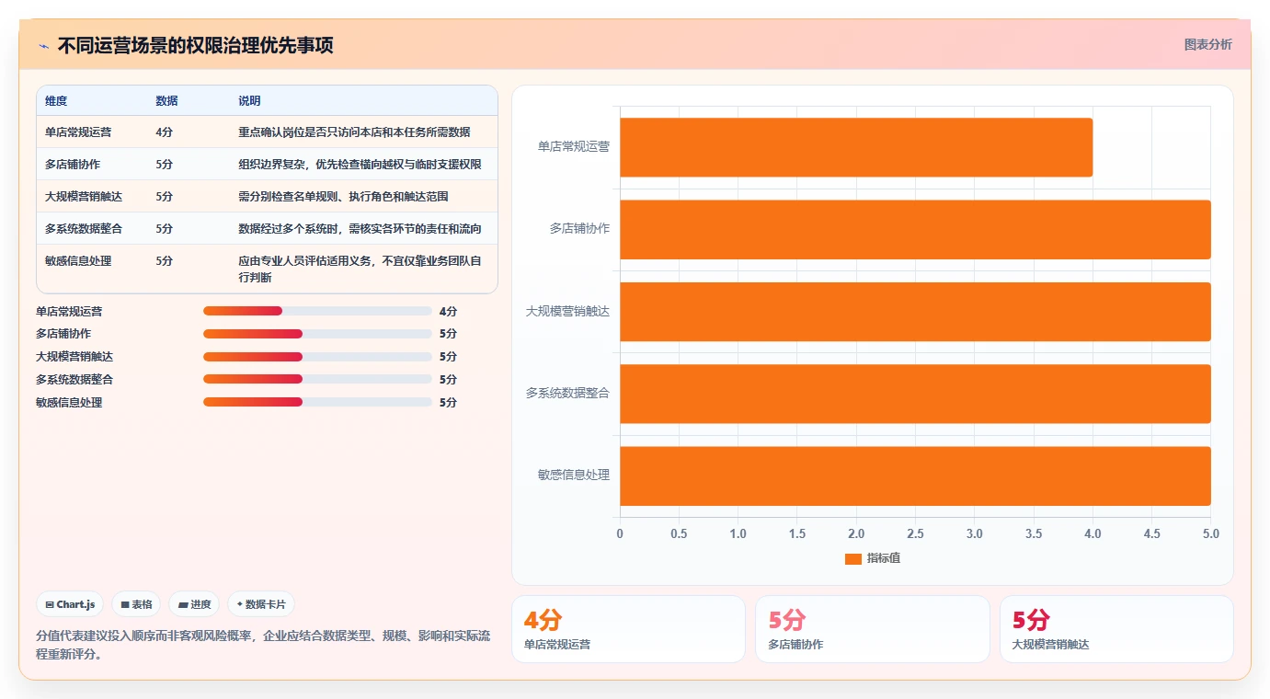Image resolution: width=1270 pixels, height=699 pixels.
Task: Click the title 不同运营场景的权限治理优先事项
Action: [195, 46]
